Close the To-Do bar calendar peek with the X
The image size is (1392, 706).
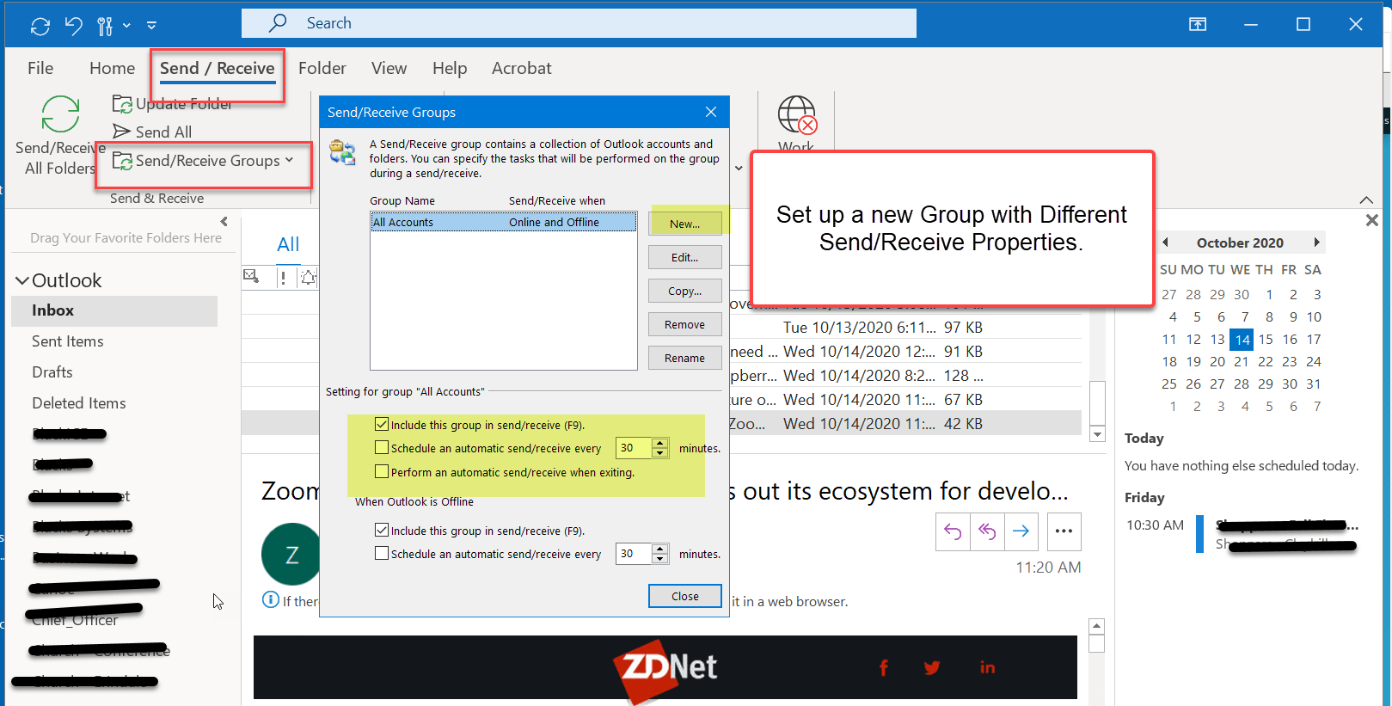(1372, 220)
